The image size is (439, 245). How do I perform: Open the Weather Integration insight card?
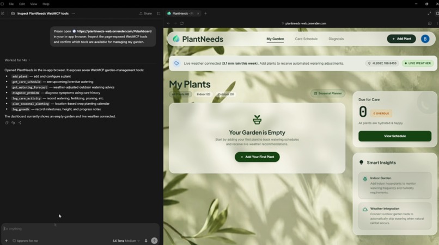(x=395, y=216)
